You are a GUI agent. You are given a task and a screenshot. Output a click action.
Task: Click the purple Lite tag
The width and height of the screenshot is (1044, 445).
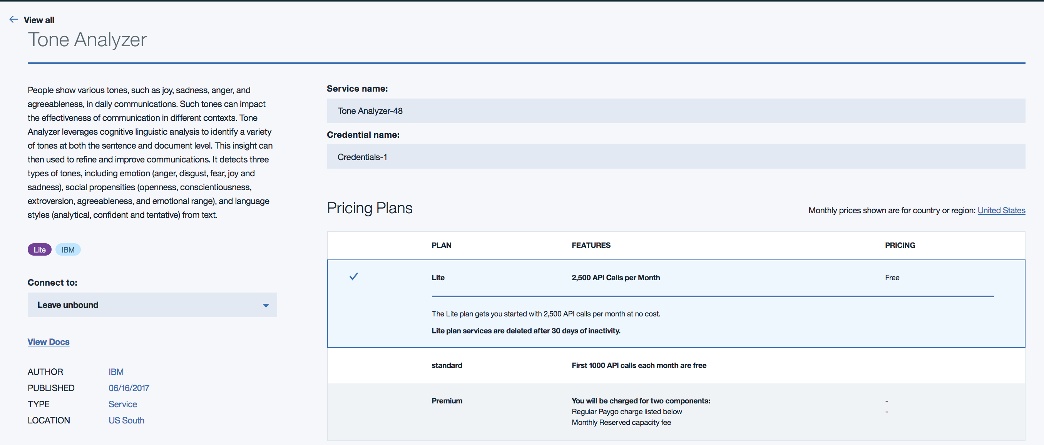click(39, 250)
